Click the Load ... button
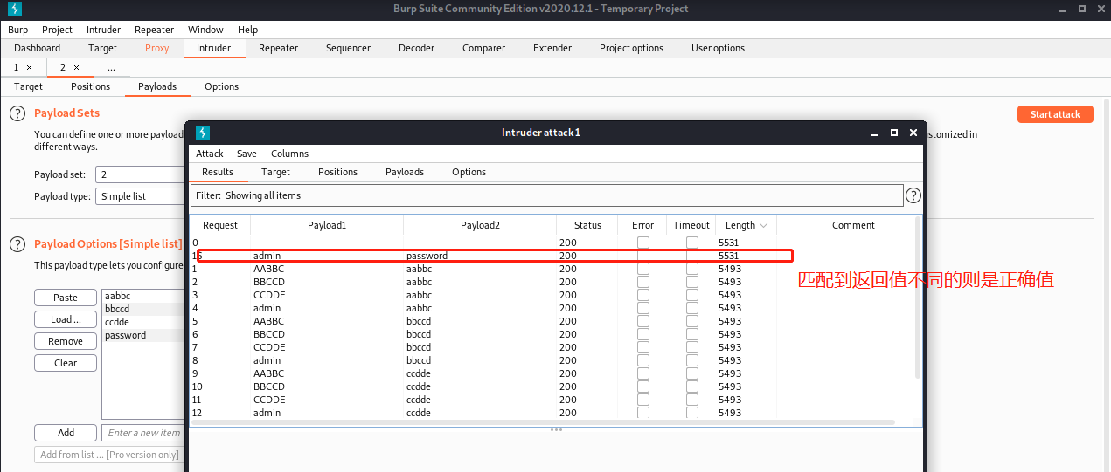This screenshot has height=472, width=1111. tap(66, 319)
